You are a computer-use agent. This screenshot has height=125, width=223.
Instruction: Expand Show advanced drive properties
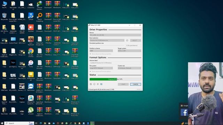tap(101, 54)
